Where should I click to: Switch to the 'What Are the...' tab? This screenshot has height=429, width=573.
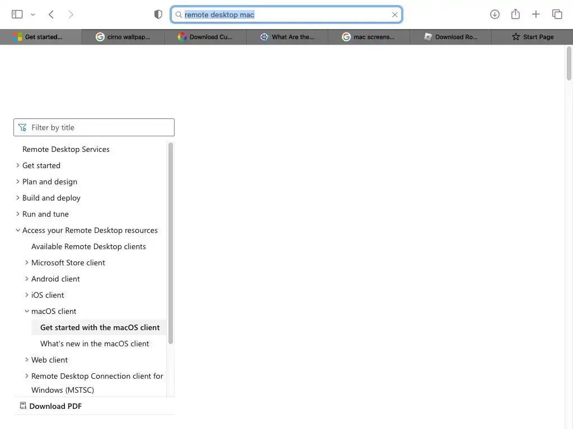(287, 37)
